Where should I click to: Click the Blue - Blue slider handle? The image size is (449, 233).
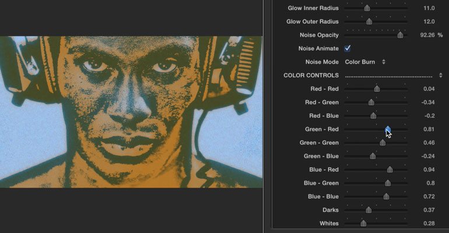pos(386,196)
